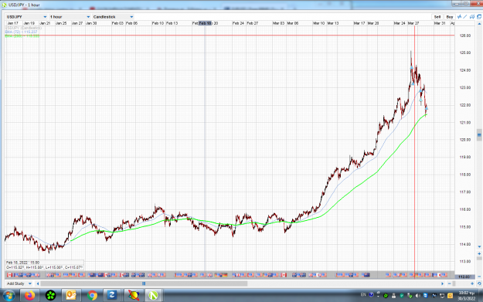Open the USD/JPY symbol dropdown

click(x=26, y=17)
